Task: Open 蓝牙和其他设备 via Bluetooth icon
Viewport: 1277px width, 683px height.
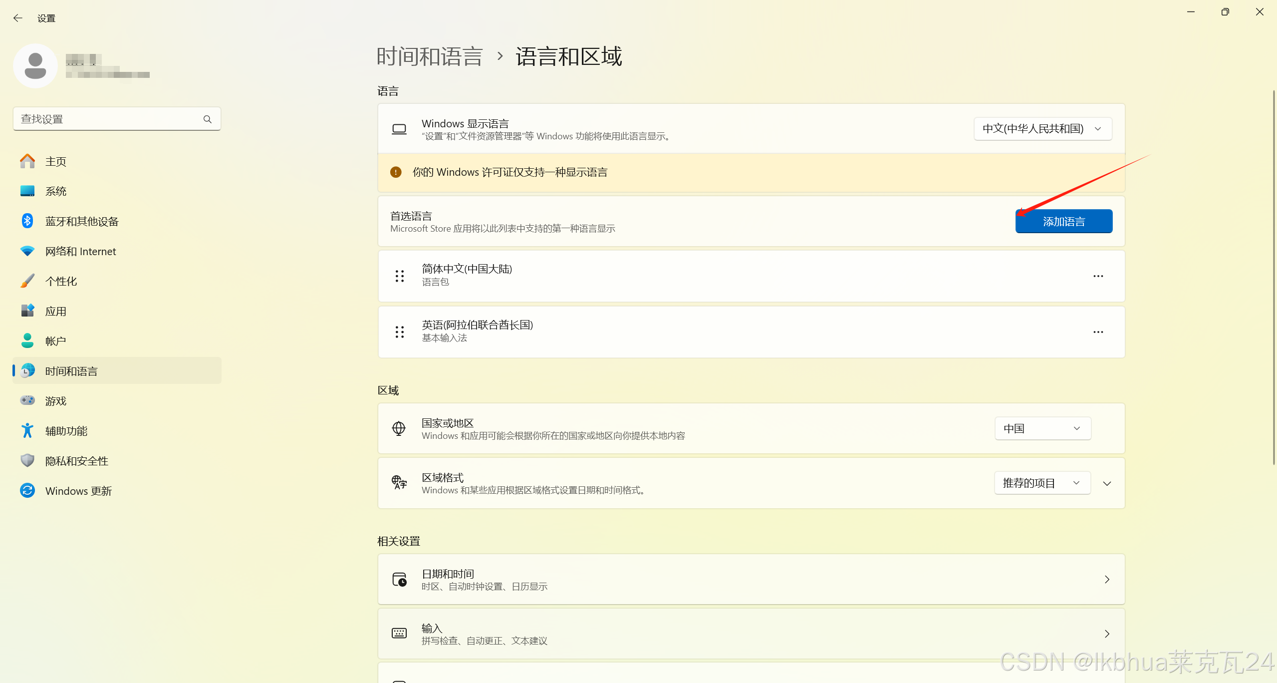Action: (x=27, y=221)
